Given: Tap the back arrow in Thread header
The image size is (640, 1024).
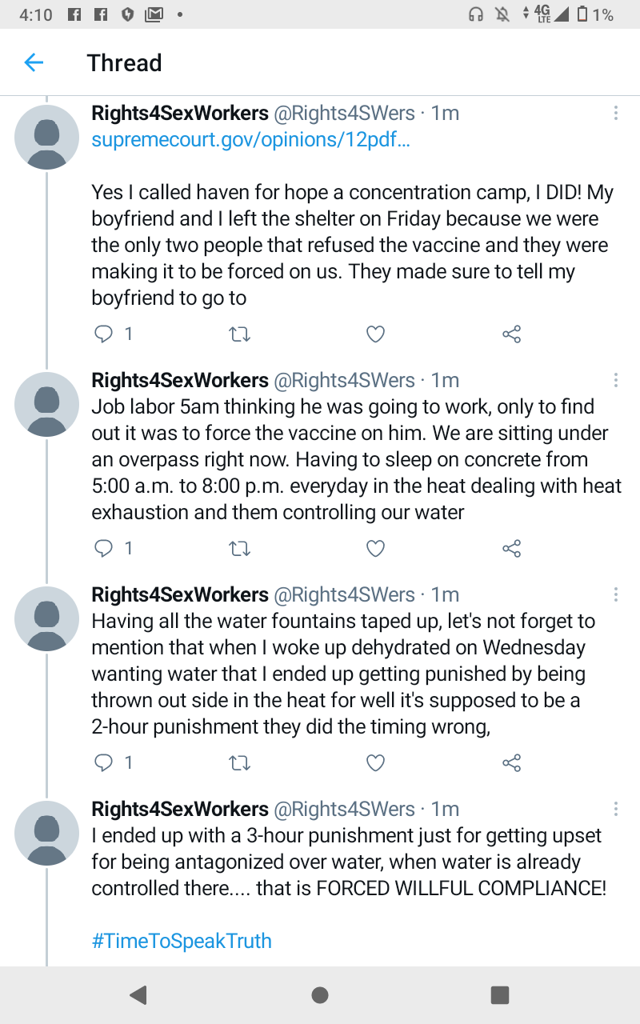Looking at the screenshot, I should click(x=34, y=62).
